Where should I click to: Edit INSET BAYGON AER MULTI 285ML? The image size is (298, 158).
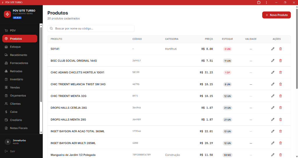(273, 143)
